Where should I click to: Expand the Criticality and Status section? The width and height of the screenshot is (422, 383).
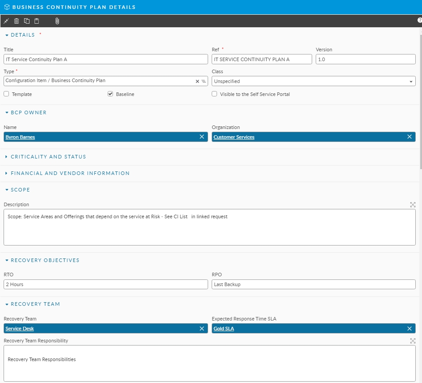coord(48,157)
